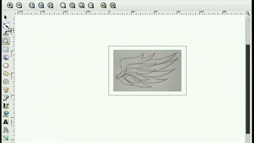The width and height of the screenshot is (254, 143).
Task: Select the Calligraphy tool
Action: [6, 106]
